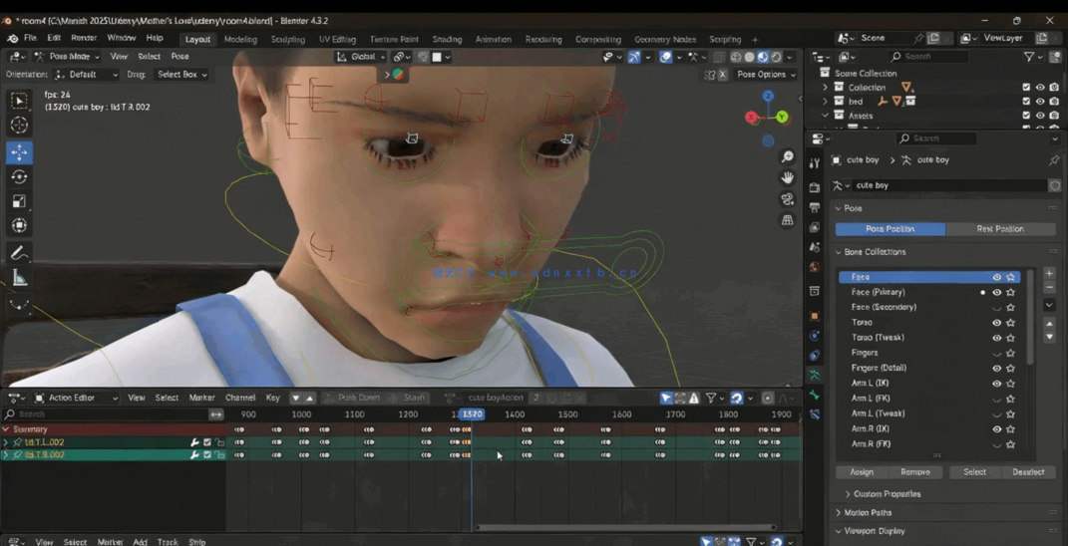
Task: Toggle visibility of Fingers collection
Action: 996,354
